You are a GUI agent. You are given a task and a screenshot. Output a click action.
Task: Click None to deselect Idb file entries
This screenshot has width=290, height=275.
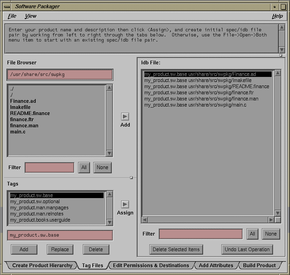tap(271, 234)
